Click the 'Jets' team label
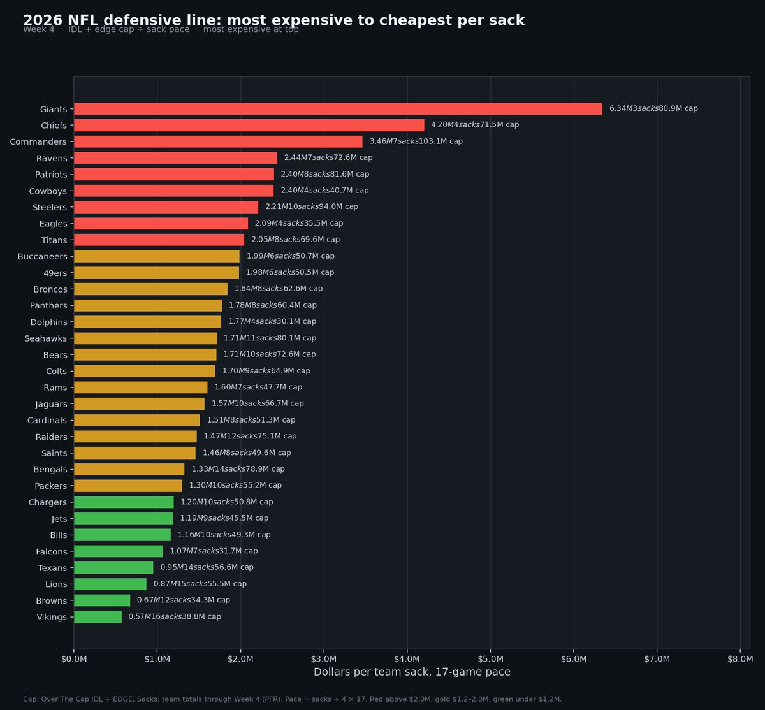This screenshot has height=710, width=765. (x=59, y=518)
